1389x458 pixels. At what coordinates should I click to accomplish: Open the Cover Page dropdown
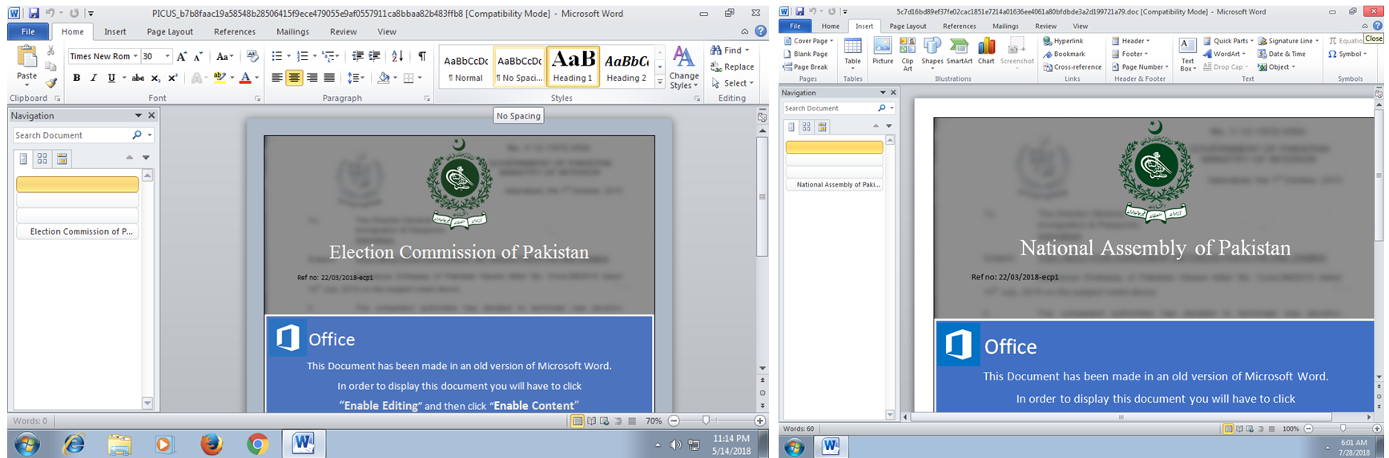809,41
